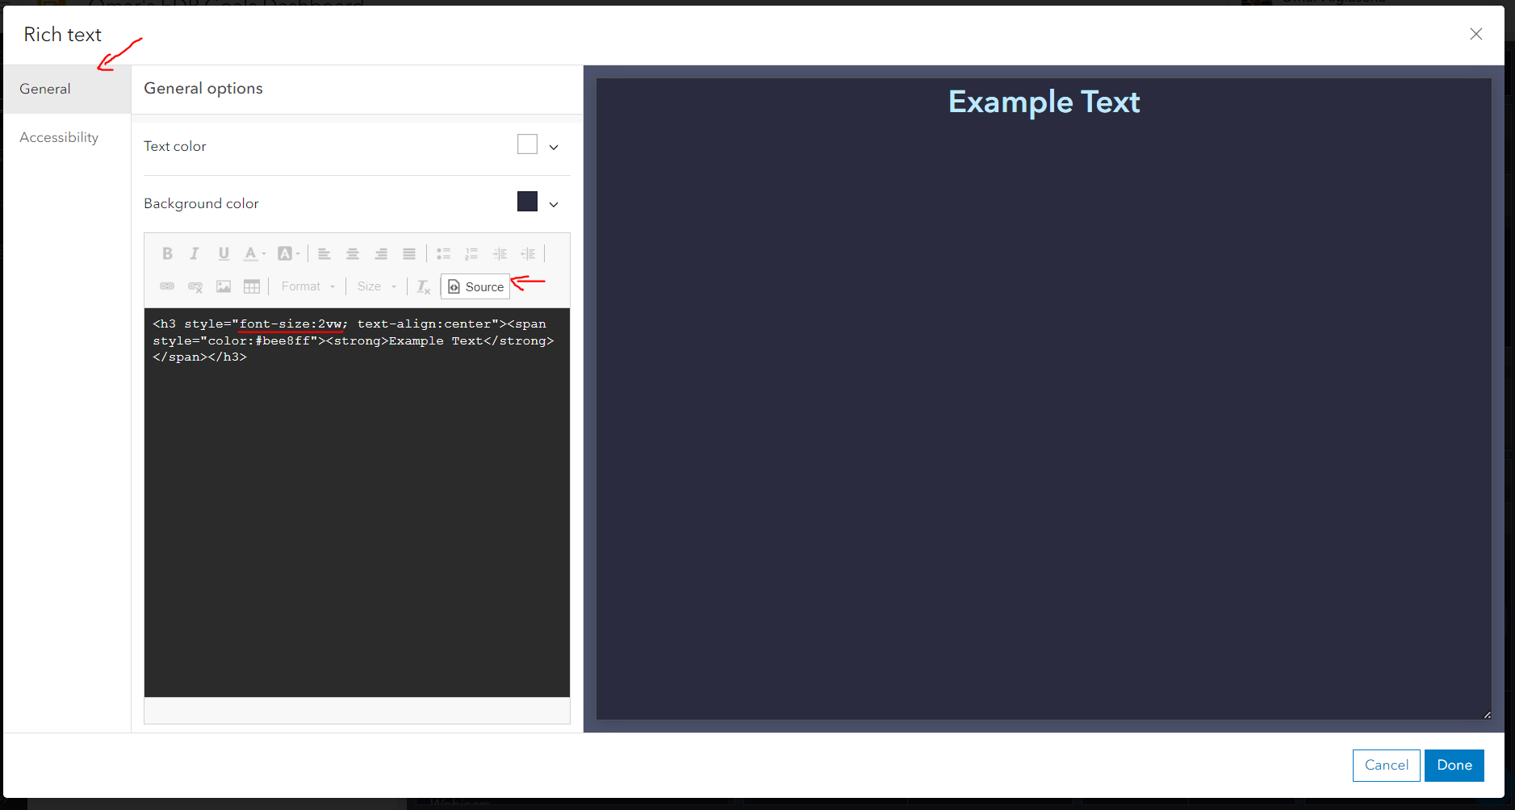Image resolution: width=1515 pixels, height=810 pixels.
Task: Toggle the Source code view
Action: click(475, 286)
